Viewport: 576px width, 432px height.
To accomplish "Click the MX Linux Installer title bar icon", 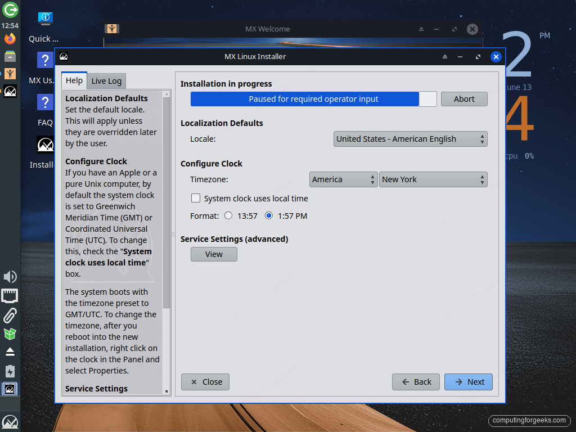I will click(64, 57).
